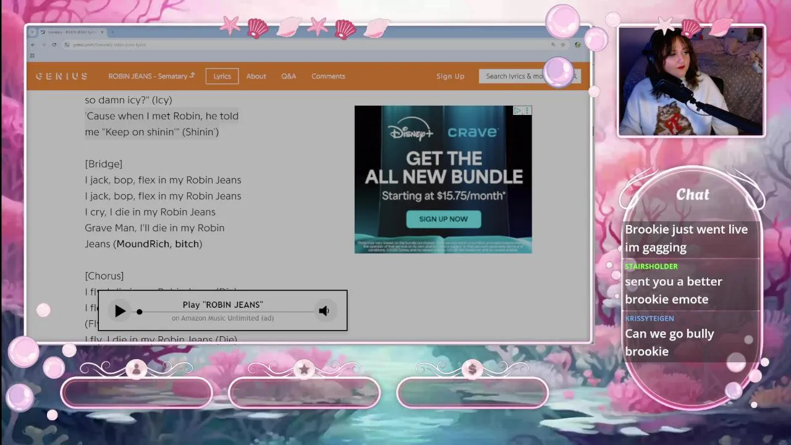Click the STAIRSHOLDER username in chat
This screenshot has width=791, height=445.
[x=651, y=266]
